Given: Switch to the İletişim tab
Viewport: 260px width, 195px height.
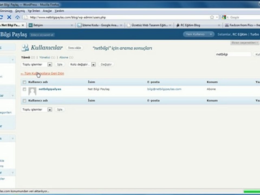Looking at the screenshot, I should click(51, 25).
